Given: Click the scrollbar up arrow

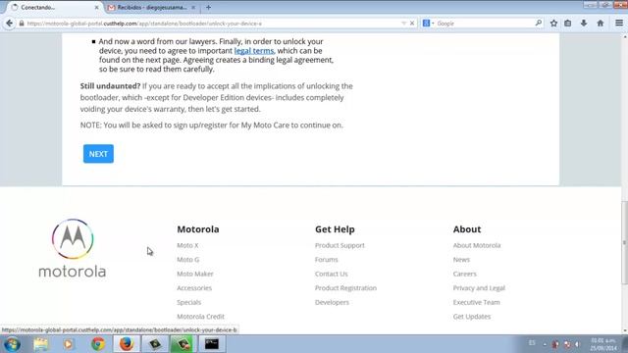Looking at the screenshot, I should pos(624,37).
